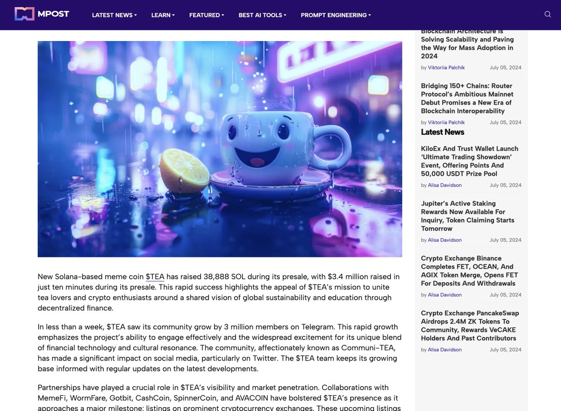Open author Viktoriia Palchik on Router Protocol article
The height and width of the screenshot is (411, 561).
pyautogui.click(x=446, y=122)
